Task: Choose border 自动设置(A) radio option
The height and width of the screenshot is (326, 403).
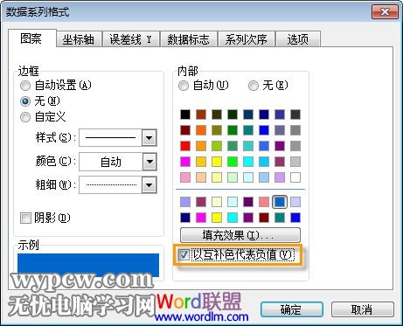Action: tap(55, 86)
